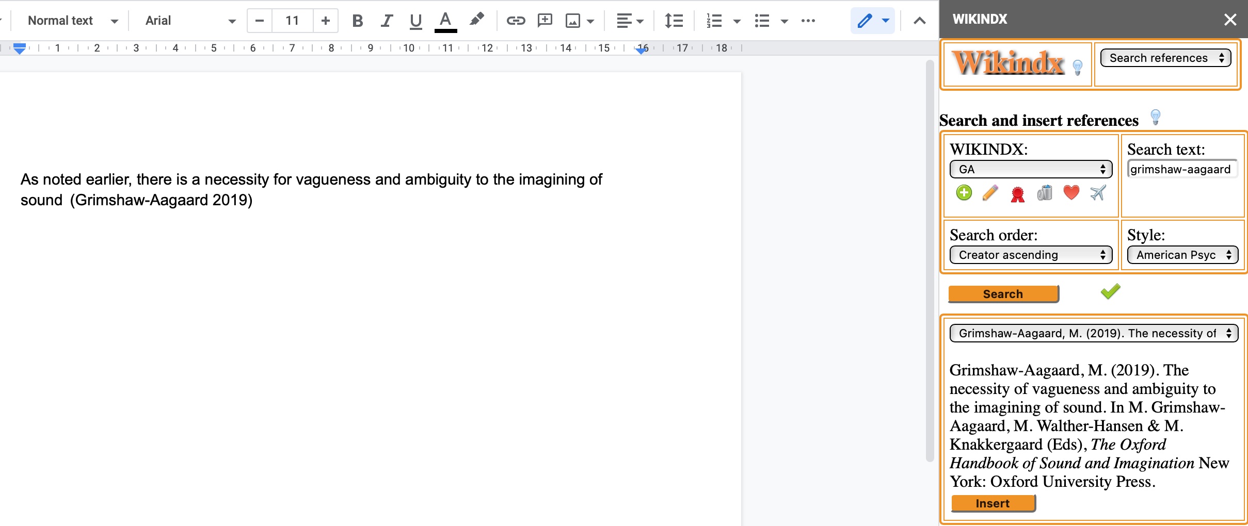The width and height of the screenshot is (1248, 526).
Task: Open the More toolbar options menu
Action: [808, 21]
